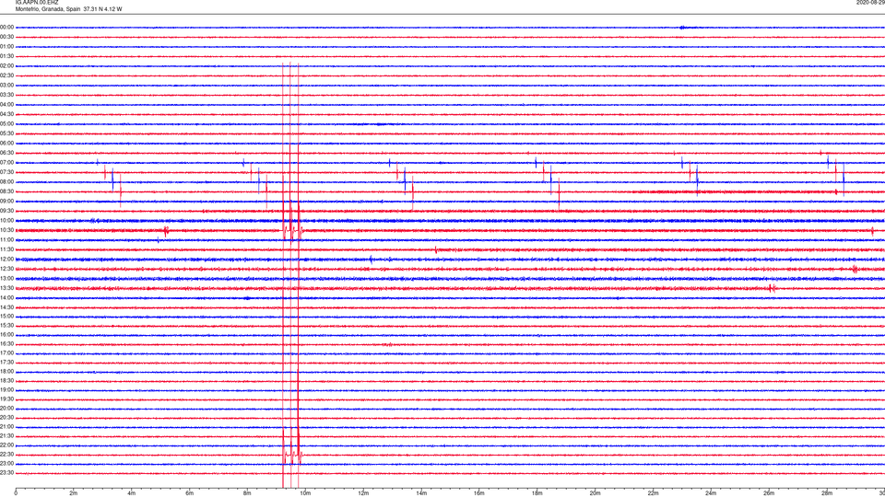The width and height of the screenshot is (885, 497).
Task: Select the 16:00 time label
Action: coord(6,335)
